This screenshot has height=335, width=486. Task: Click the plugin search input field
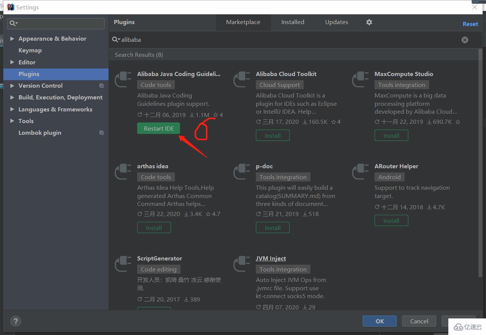coord(290,40)
